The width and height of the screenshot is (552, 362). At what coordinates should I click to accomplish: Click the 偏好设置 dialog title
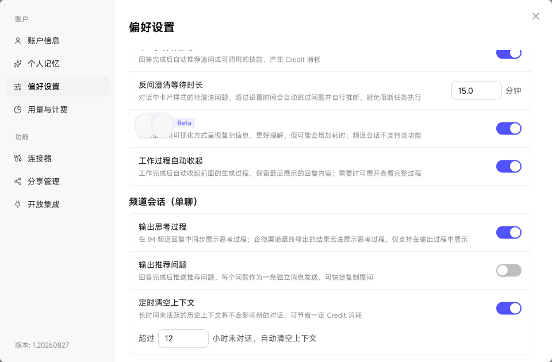[152, 28]
